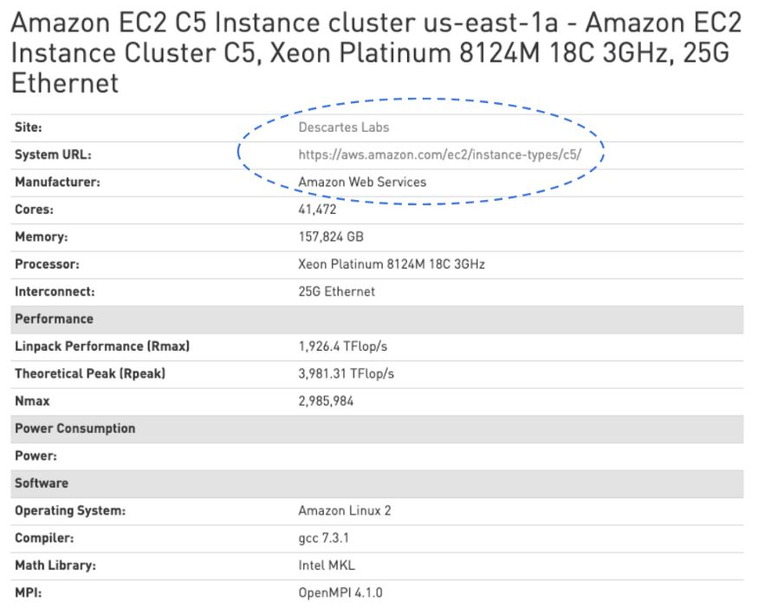Click the Nmax value 2,985,984
This screenshot has width=758, height=615.
pyautogui.click(x=326, y=401)
